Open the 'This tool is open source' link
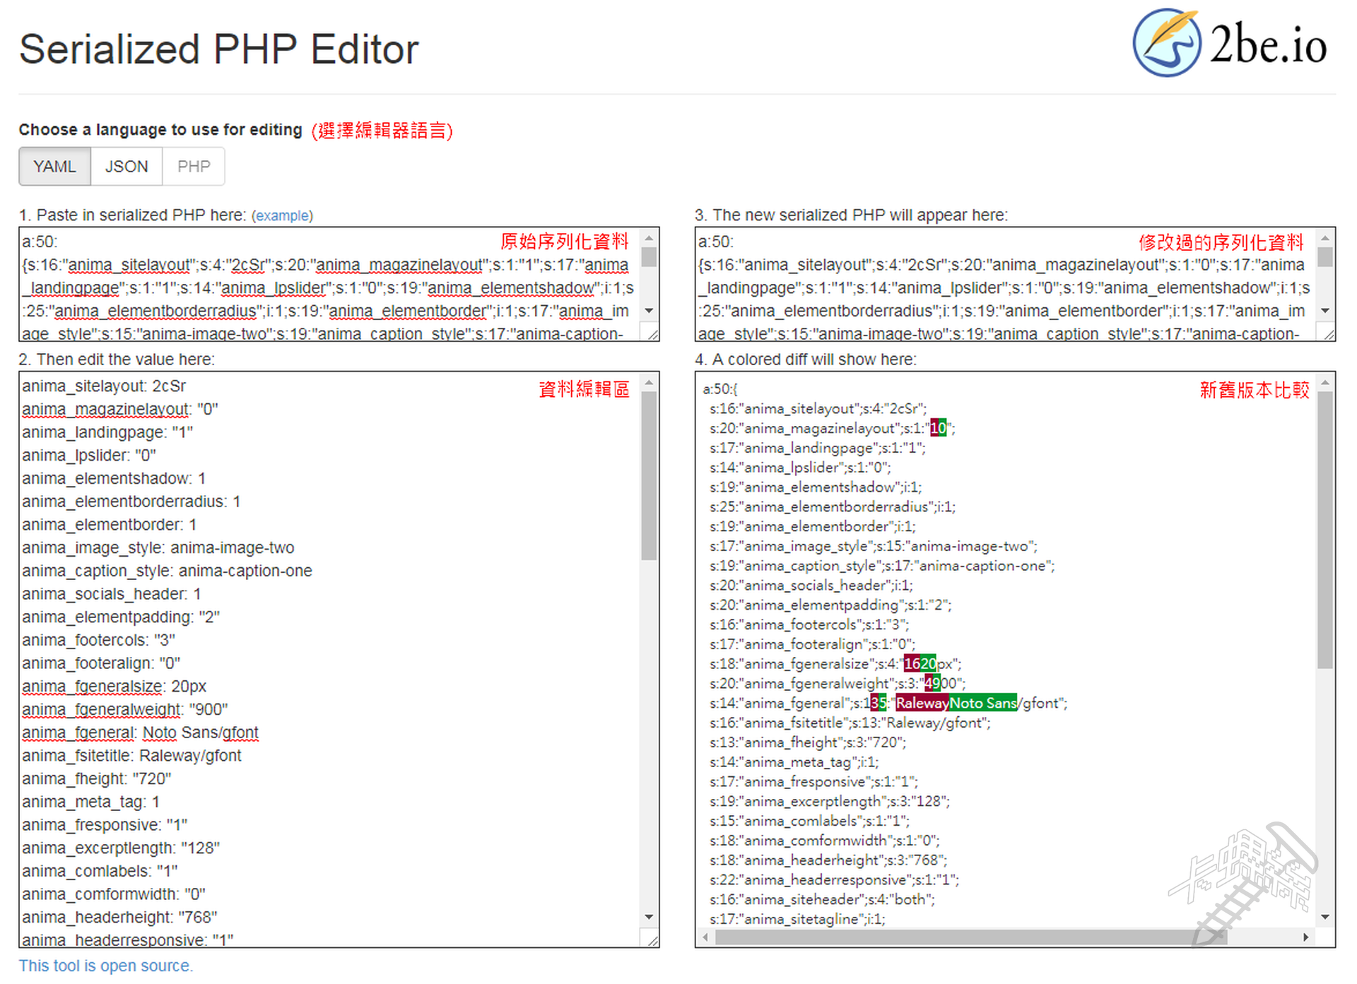 tap(105, 966)
